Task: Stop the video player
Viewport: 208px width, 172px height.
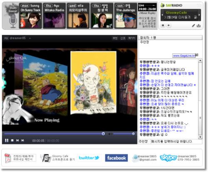Action: tap(12, 140)
